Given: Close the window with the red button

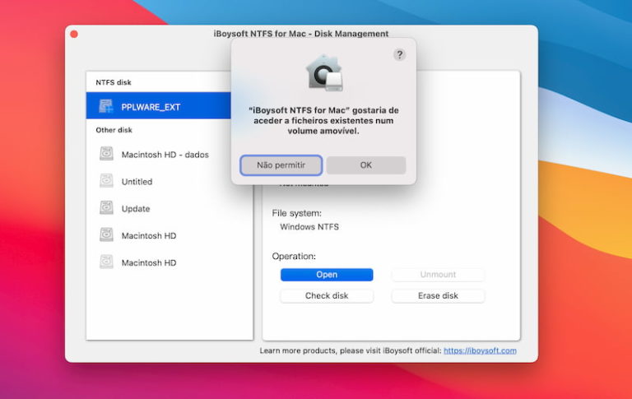Looking at the screenshot, I should 74,34.
